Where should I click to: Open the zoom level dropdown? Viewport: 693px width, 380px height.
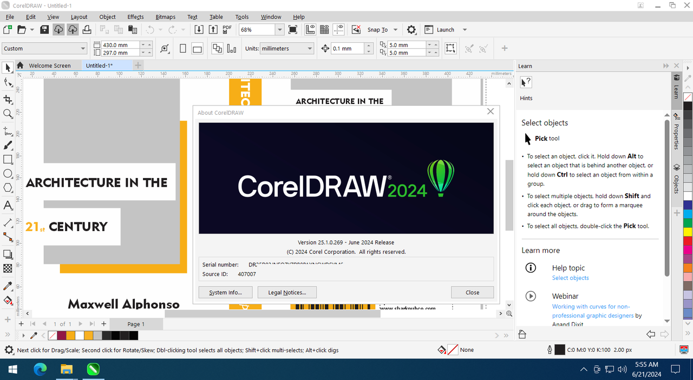(x=279, y=30)
